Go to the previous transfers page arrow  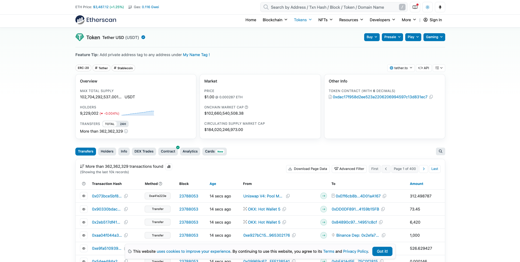click(386, 169)
